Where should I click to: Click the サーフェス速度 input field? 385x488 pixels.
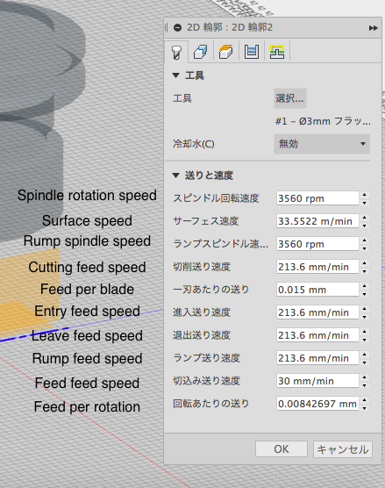[317, 221]
